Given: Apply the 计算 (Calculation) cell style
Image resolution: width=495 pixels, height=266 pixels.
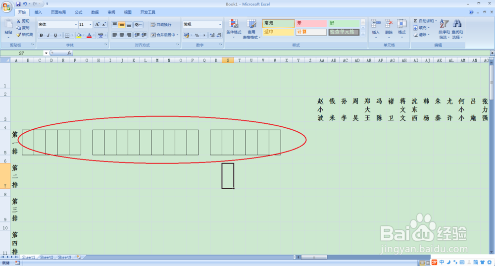Looking at the screenshot, I should 311,32.
